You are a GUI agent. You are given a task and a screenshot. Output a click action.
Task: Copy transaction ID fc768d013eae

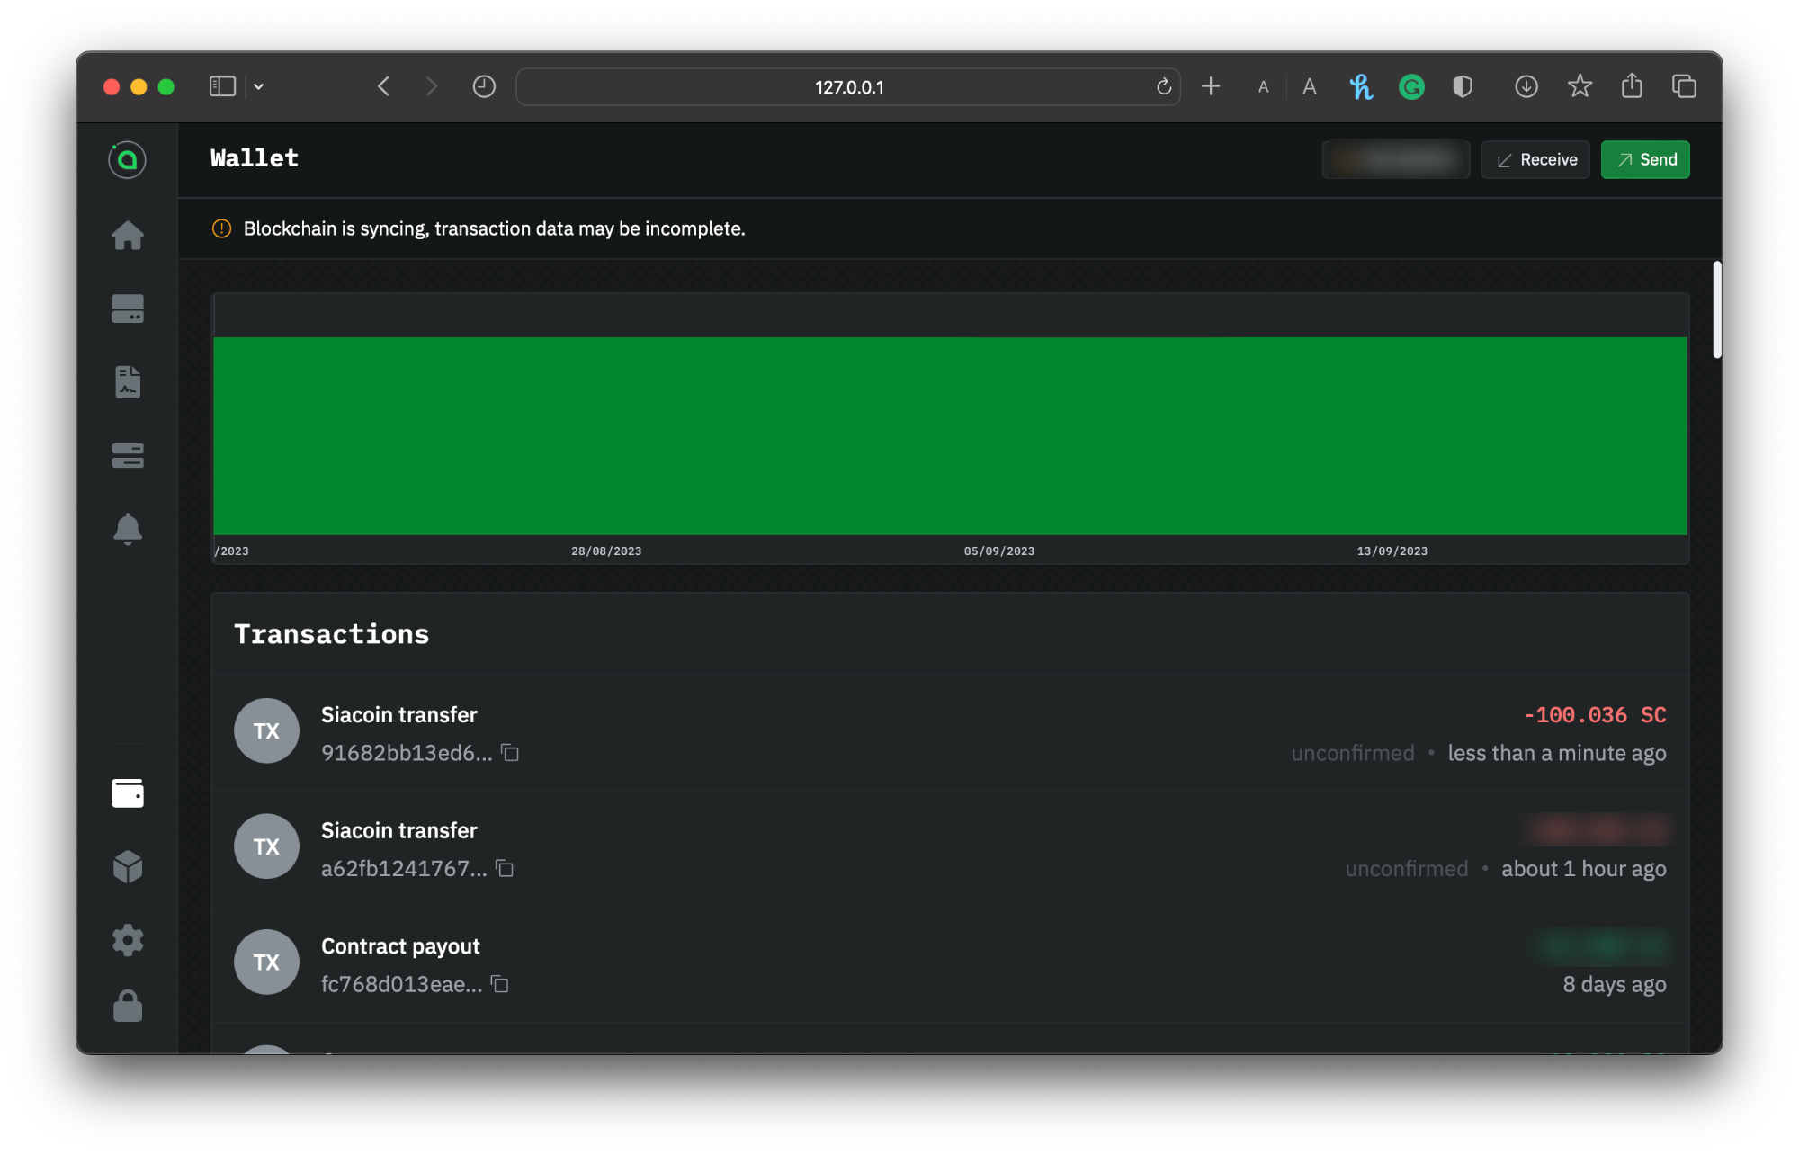[x=500, y=985]
